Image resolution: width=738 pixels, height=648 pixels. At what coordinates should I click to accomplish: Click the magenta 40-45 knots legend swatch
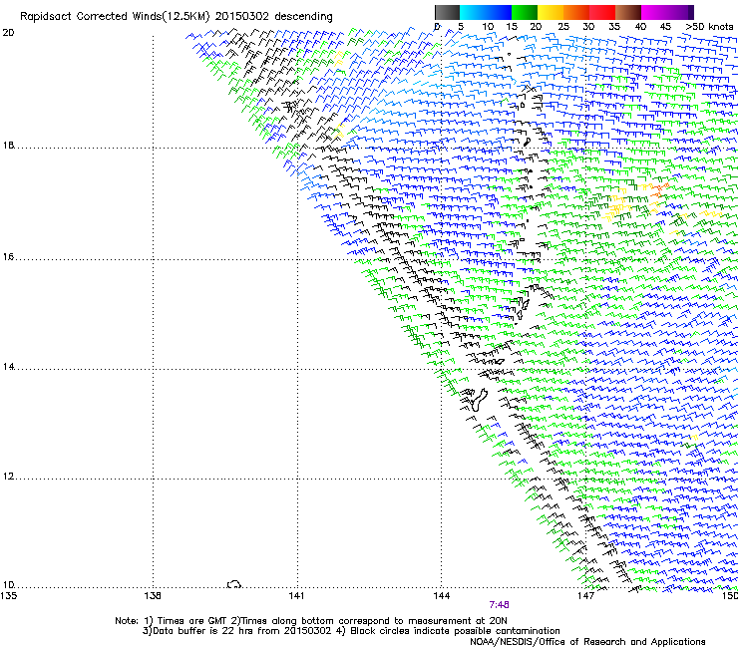tap(654, 12)
